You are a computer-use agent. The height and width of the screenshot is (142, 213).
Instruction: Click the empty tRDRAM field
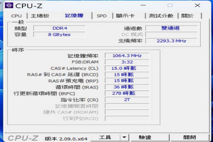pyautogui.click(x=127, y=112)
